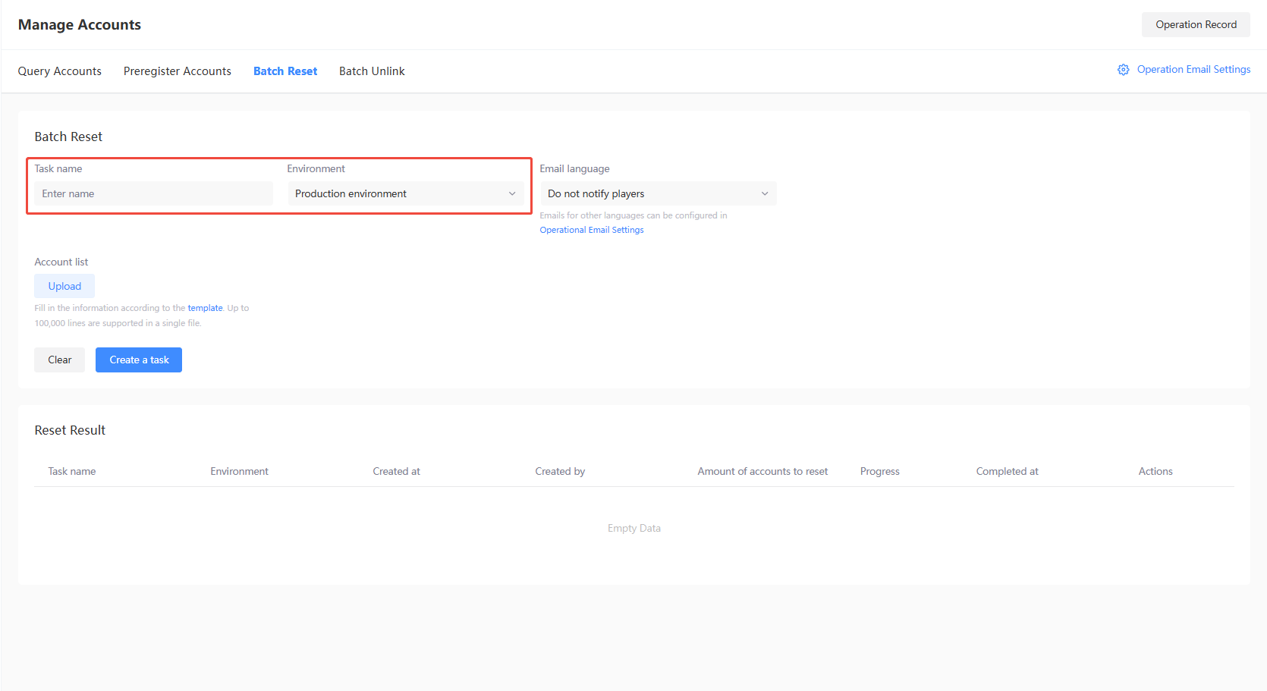
Task: Click the gear icon beside Operation Email Settings
Action: click(x=1123, y=70)
